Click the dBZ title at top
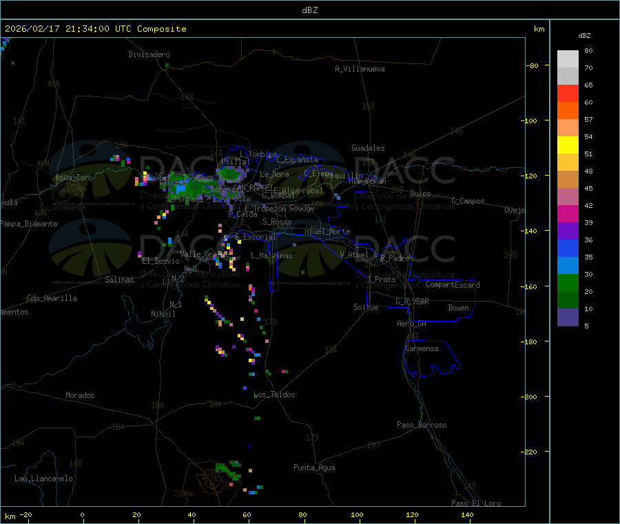 pos(309,10)
